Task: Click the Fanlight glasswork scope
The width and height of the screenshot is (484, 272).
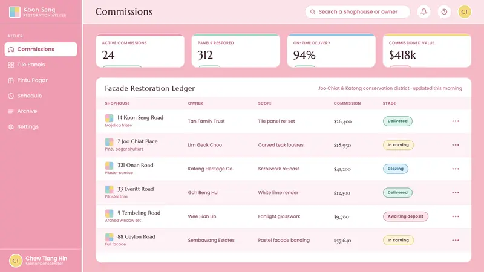Action: 279,216
